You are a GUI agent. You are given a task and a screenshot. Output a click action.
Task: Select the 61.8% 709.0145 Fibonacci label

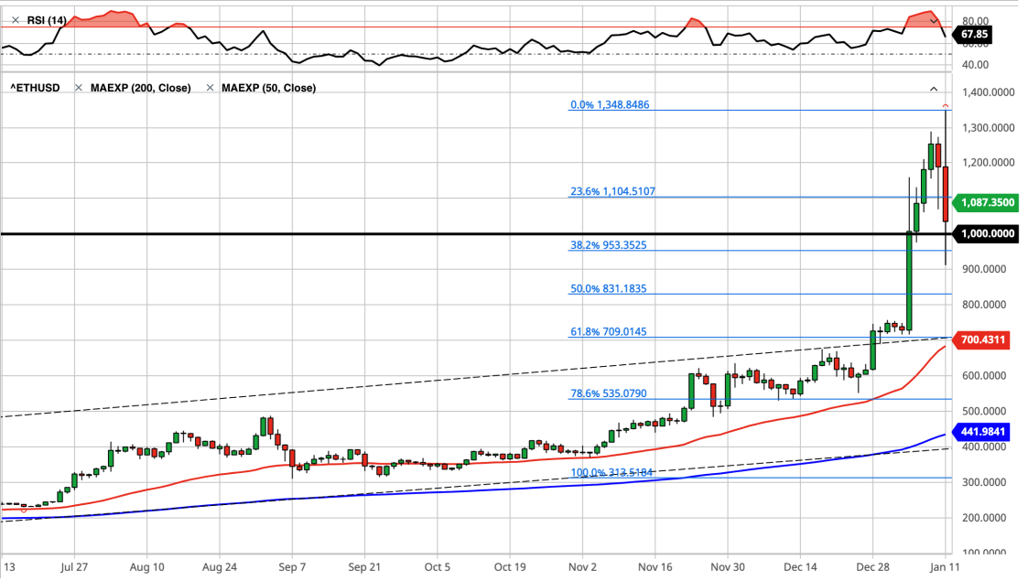pyautogui.click(x=609, y=331)
